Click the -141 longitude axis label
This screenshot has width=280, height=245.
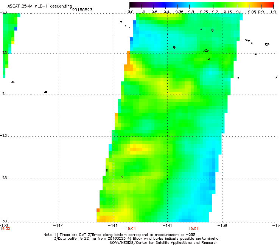point(167,225)
